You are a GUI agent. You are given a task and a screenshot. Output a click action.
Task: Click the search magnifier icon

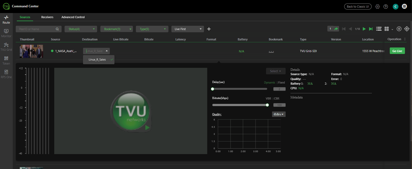pos(57,29)
